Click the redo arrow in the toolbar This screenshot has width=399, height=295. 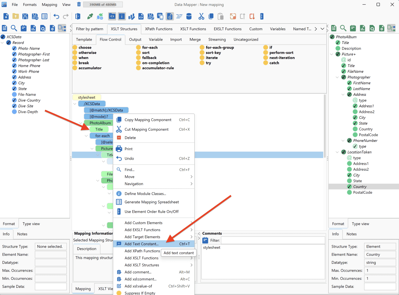(66, 17)
